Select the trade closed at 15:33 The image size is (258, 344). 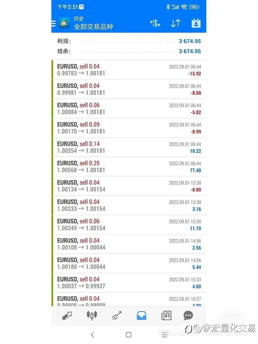129,283
